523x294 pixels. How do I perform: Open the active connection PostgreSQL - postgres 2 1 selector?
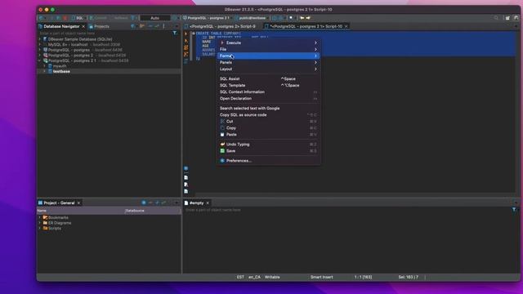[x=207, y=18]
